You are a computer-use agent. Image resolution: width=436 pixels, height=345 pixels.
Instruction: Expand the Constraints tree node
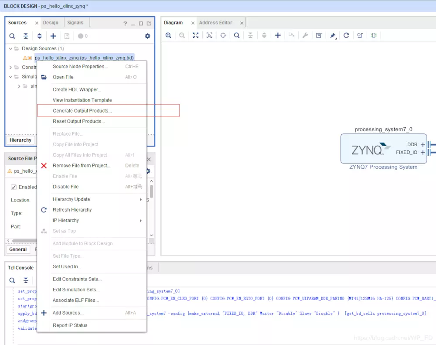coord(10,67)
